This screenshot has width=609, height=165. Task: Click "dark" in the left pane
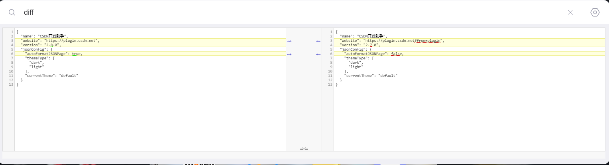pos(36,63)
